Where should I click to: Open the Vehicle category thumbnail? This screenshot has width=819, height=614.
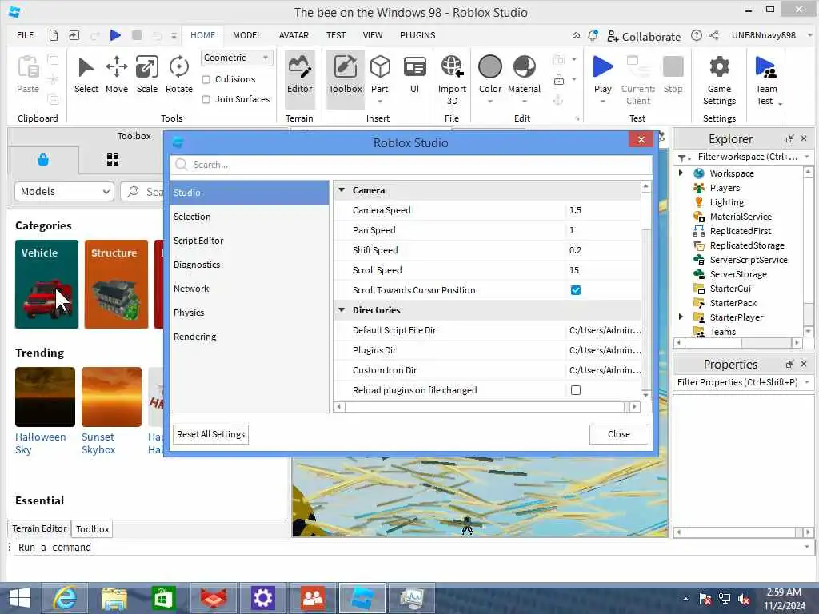[46, 284]
